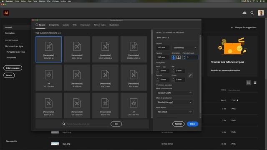Open Supprimés in the sidebar
The height and width of the screenshot is (150, 267).
pos(11,57)
